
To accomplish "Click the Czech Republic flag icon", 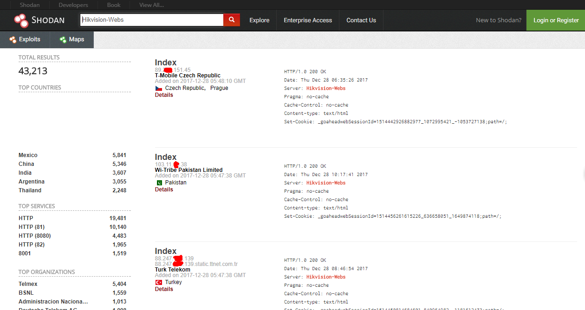I will point(158,88).
